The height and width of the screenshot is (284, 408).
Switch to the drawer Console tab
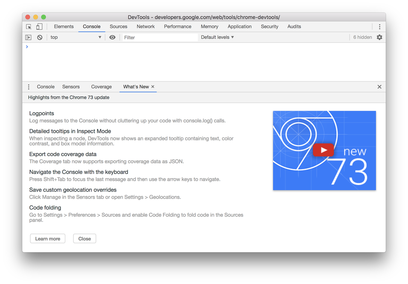pyautogui.click(x=46, y=87)
